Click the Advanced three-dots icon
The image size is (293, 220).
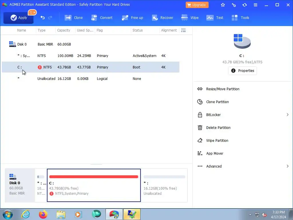[200, 166]
